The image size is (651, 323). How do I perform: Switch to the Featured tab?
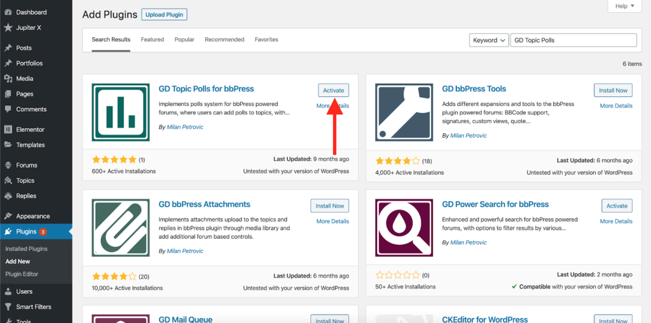pos(152,39)
